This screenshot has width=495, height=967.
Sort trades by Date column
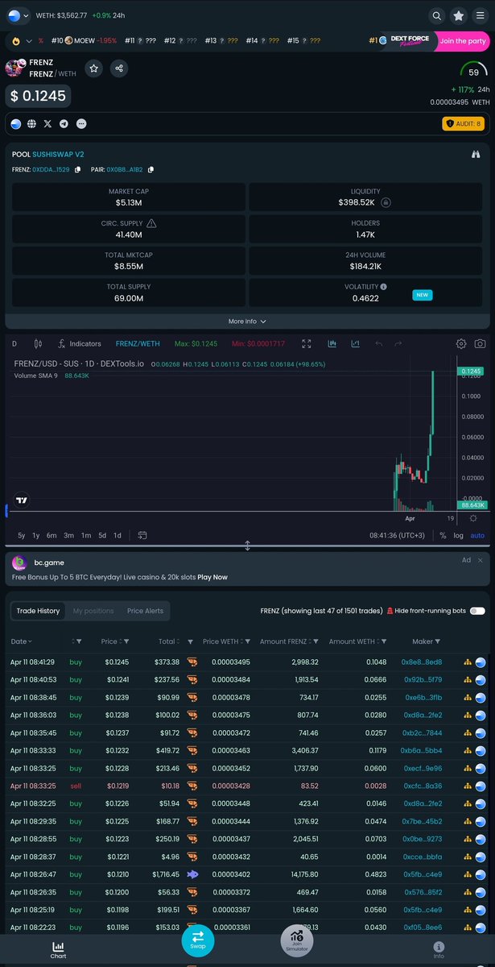coord(22,641)
